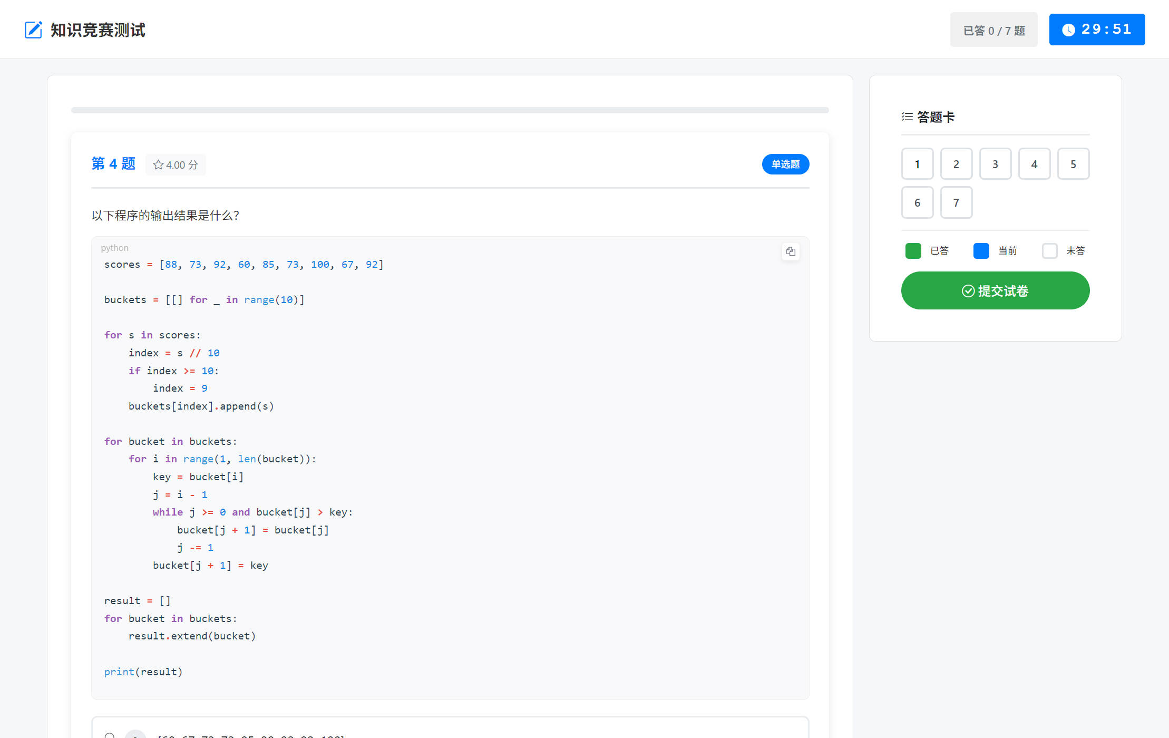Click the edit pencil logo icon
Image resolution: width=1169 pixels, height=738 pixels.
point(33,30)
